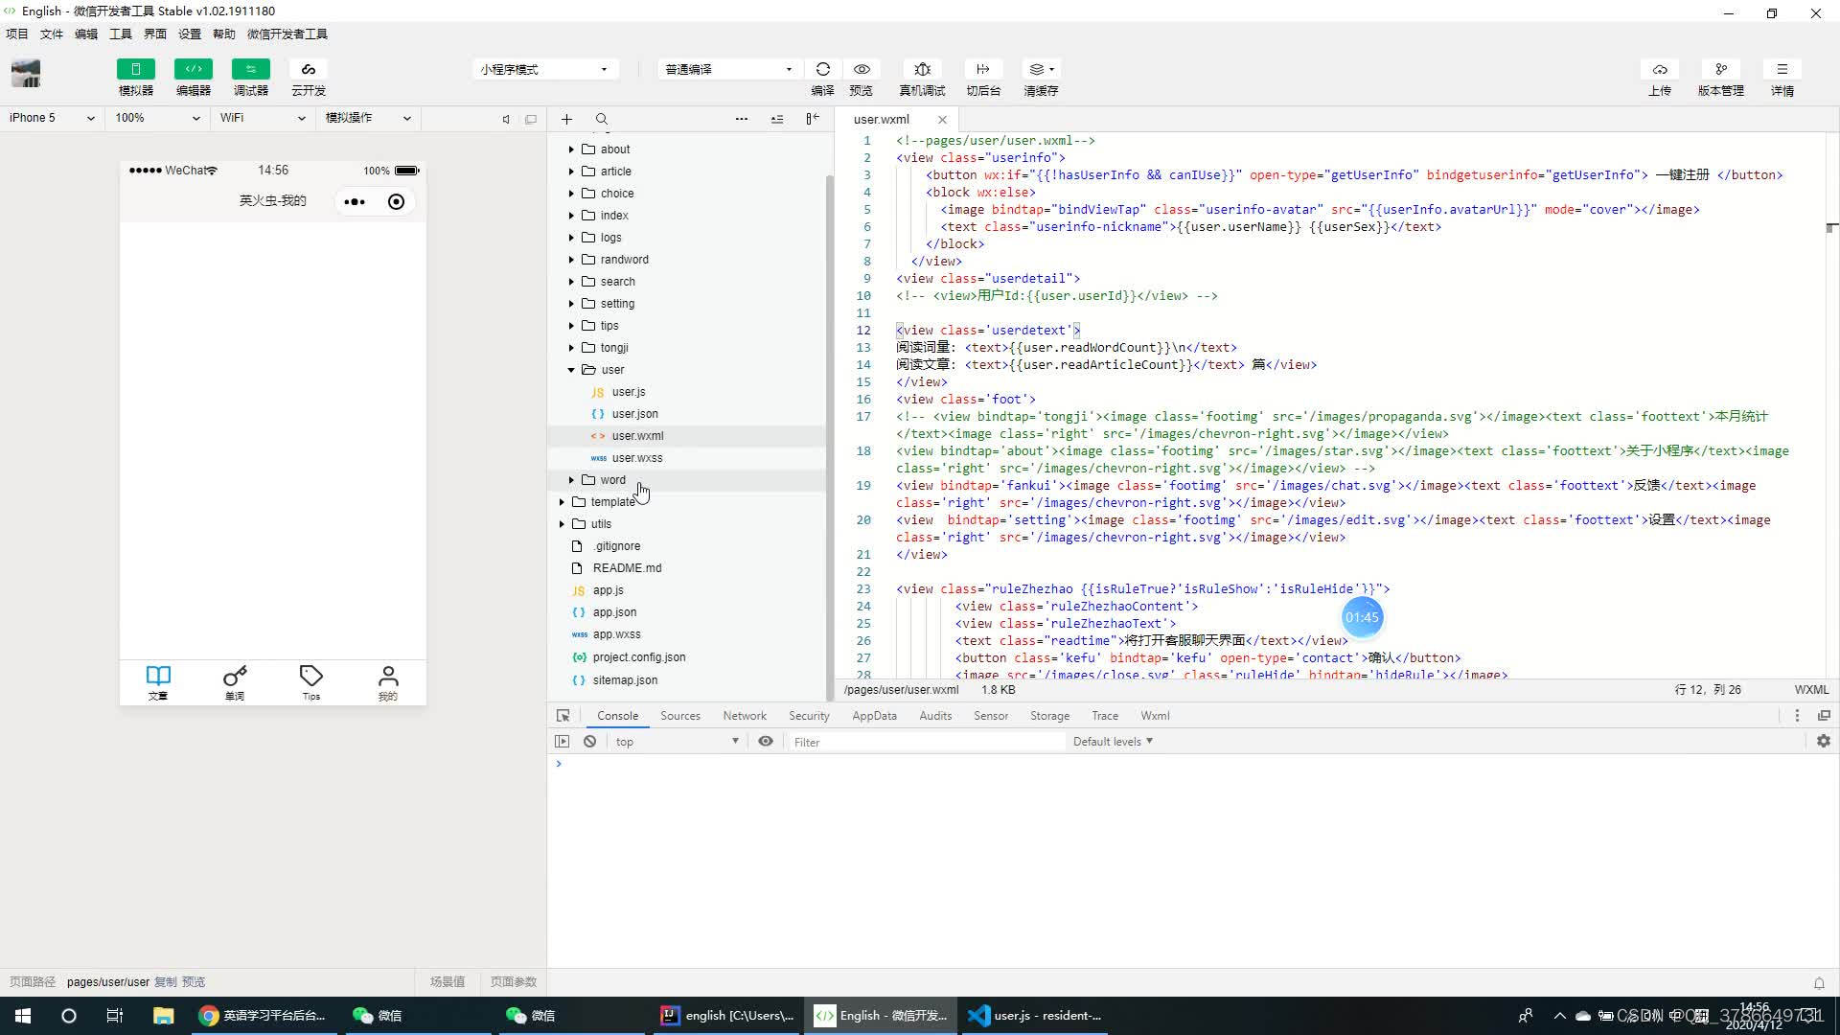Open the 云开发 cloud development icon
The width and height of the screenshot is (1840, 1035).
coord(308,69)
